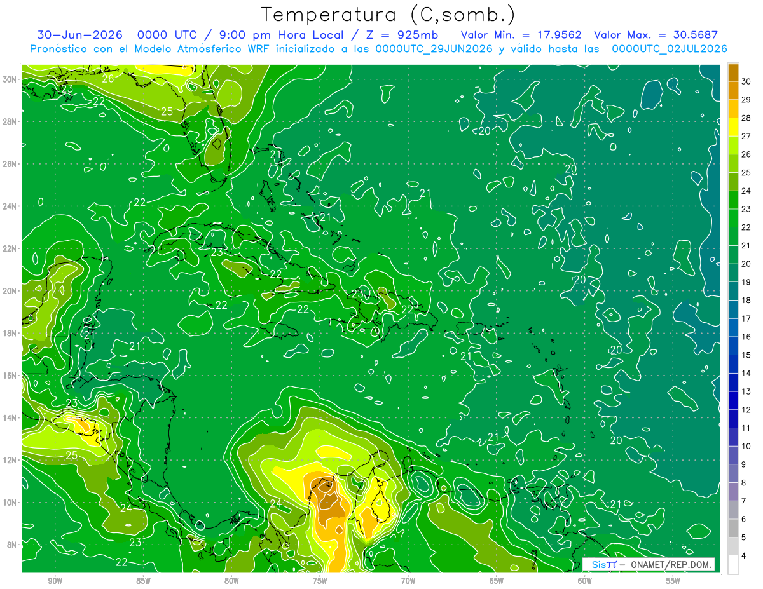Click legend value "4" on the color bar

[x=745, y=556]
